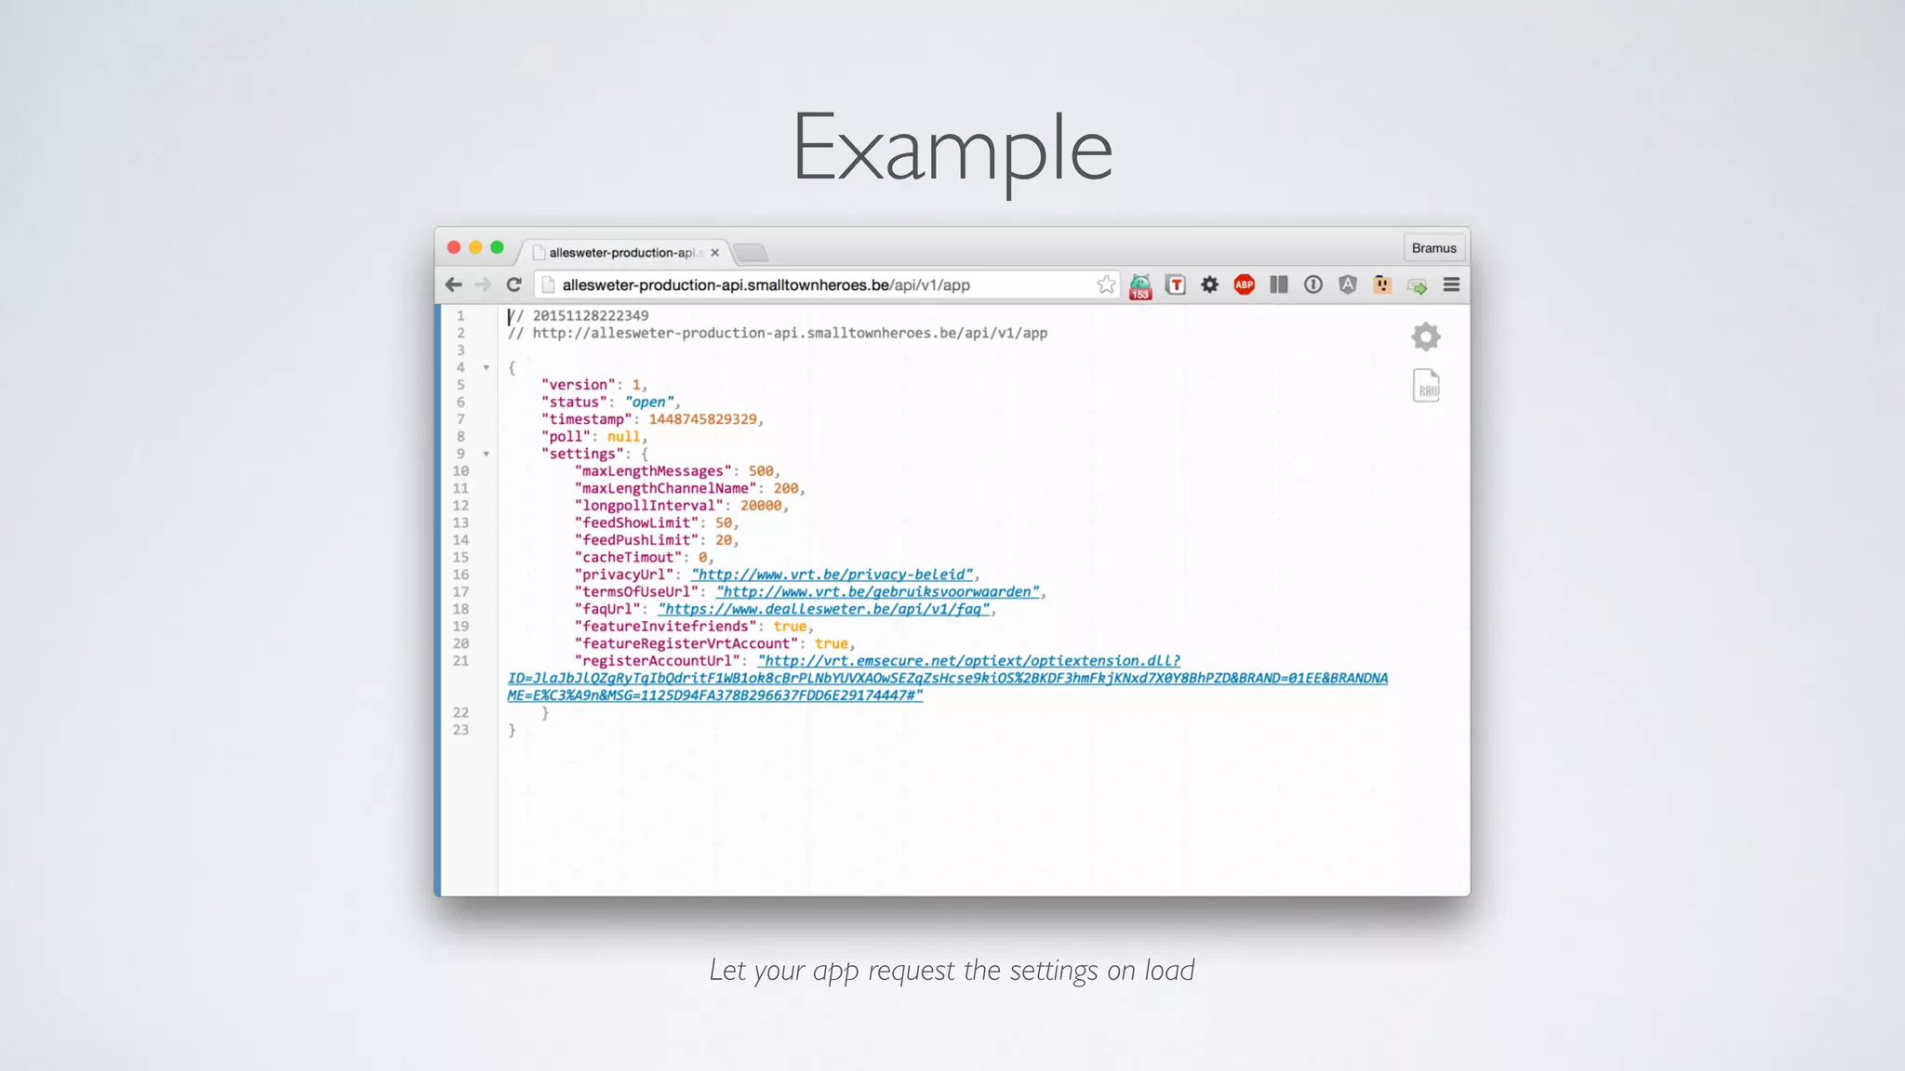Image resolution: width=1905 pixels, height=1071 pixels.
Task: Click the orange box-face extension icon
Action: click(x=1382, y=284)
